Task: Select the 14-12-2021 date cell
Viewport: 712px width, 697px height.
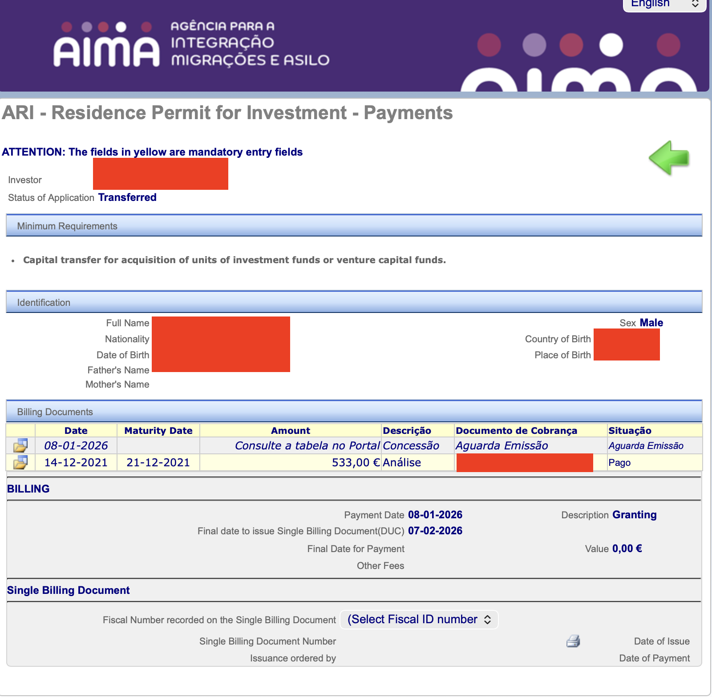Action: pyautogui.click(x=76, y=462)
